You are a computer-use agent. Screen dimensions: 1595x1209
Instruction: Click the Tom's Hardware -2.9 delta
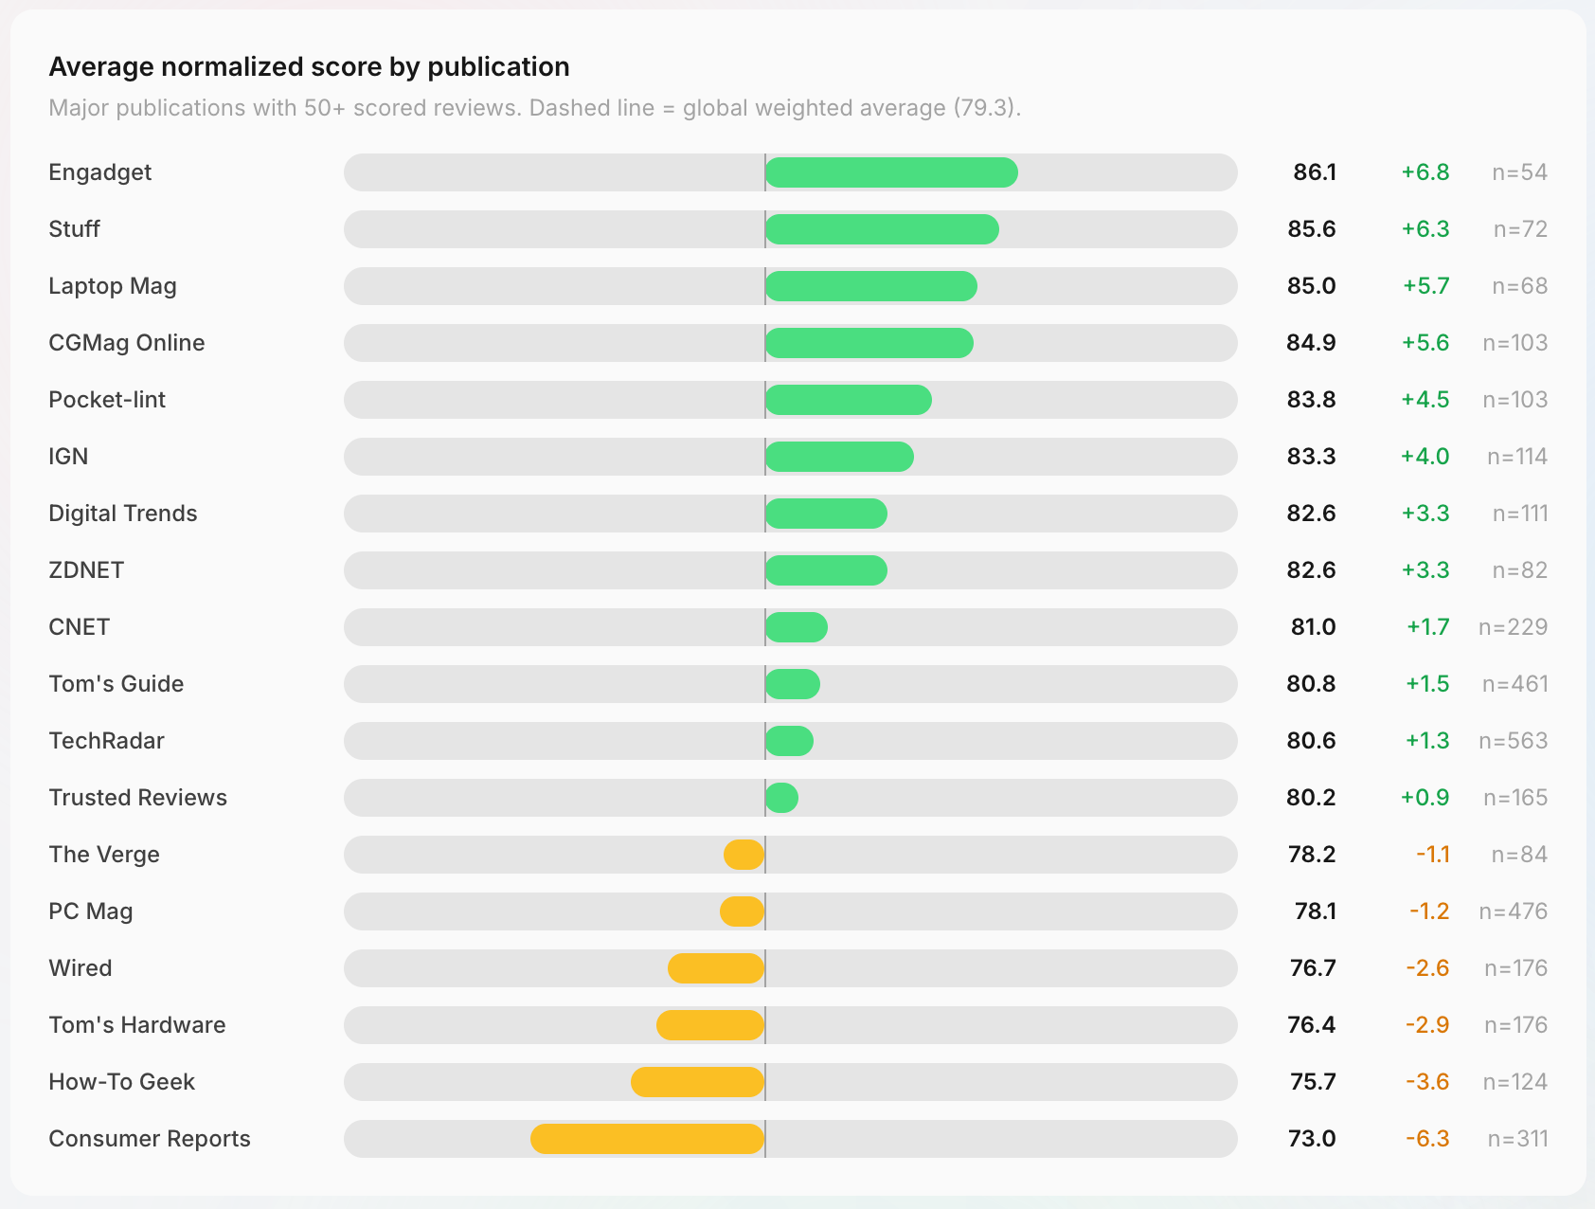click(x=1427, y=1025)
